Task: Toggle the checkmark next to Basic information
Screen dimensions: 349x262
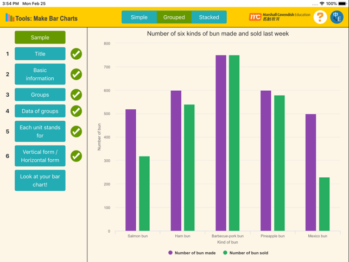Action: (76, 74)
